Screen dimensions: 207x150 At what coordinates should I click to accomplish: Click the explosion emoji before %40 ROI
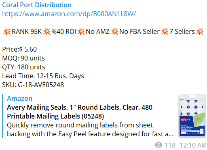pyautogui.click(x=46, y=31)
